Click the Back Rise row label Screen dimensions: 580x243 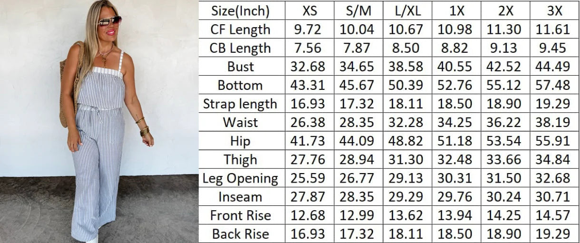click(x=241, y=233)
